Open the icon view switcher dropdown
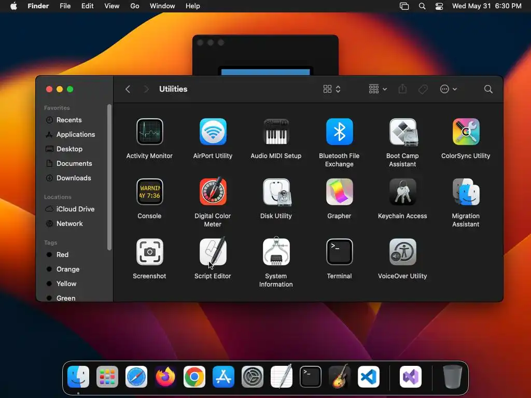Image resolution: width=531 pixels, height=398 pixels. point(331,89)
